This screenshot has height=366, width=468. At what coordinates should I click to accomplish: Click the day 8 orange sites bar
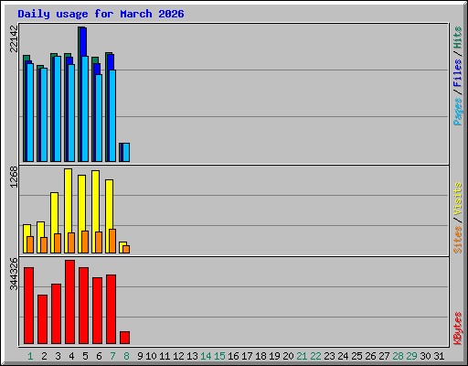click(126, 249)
